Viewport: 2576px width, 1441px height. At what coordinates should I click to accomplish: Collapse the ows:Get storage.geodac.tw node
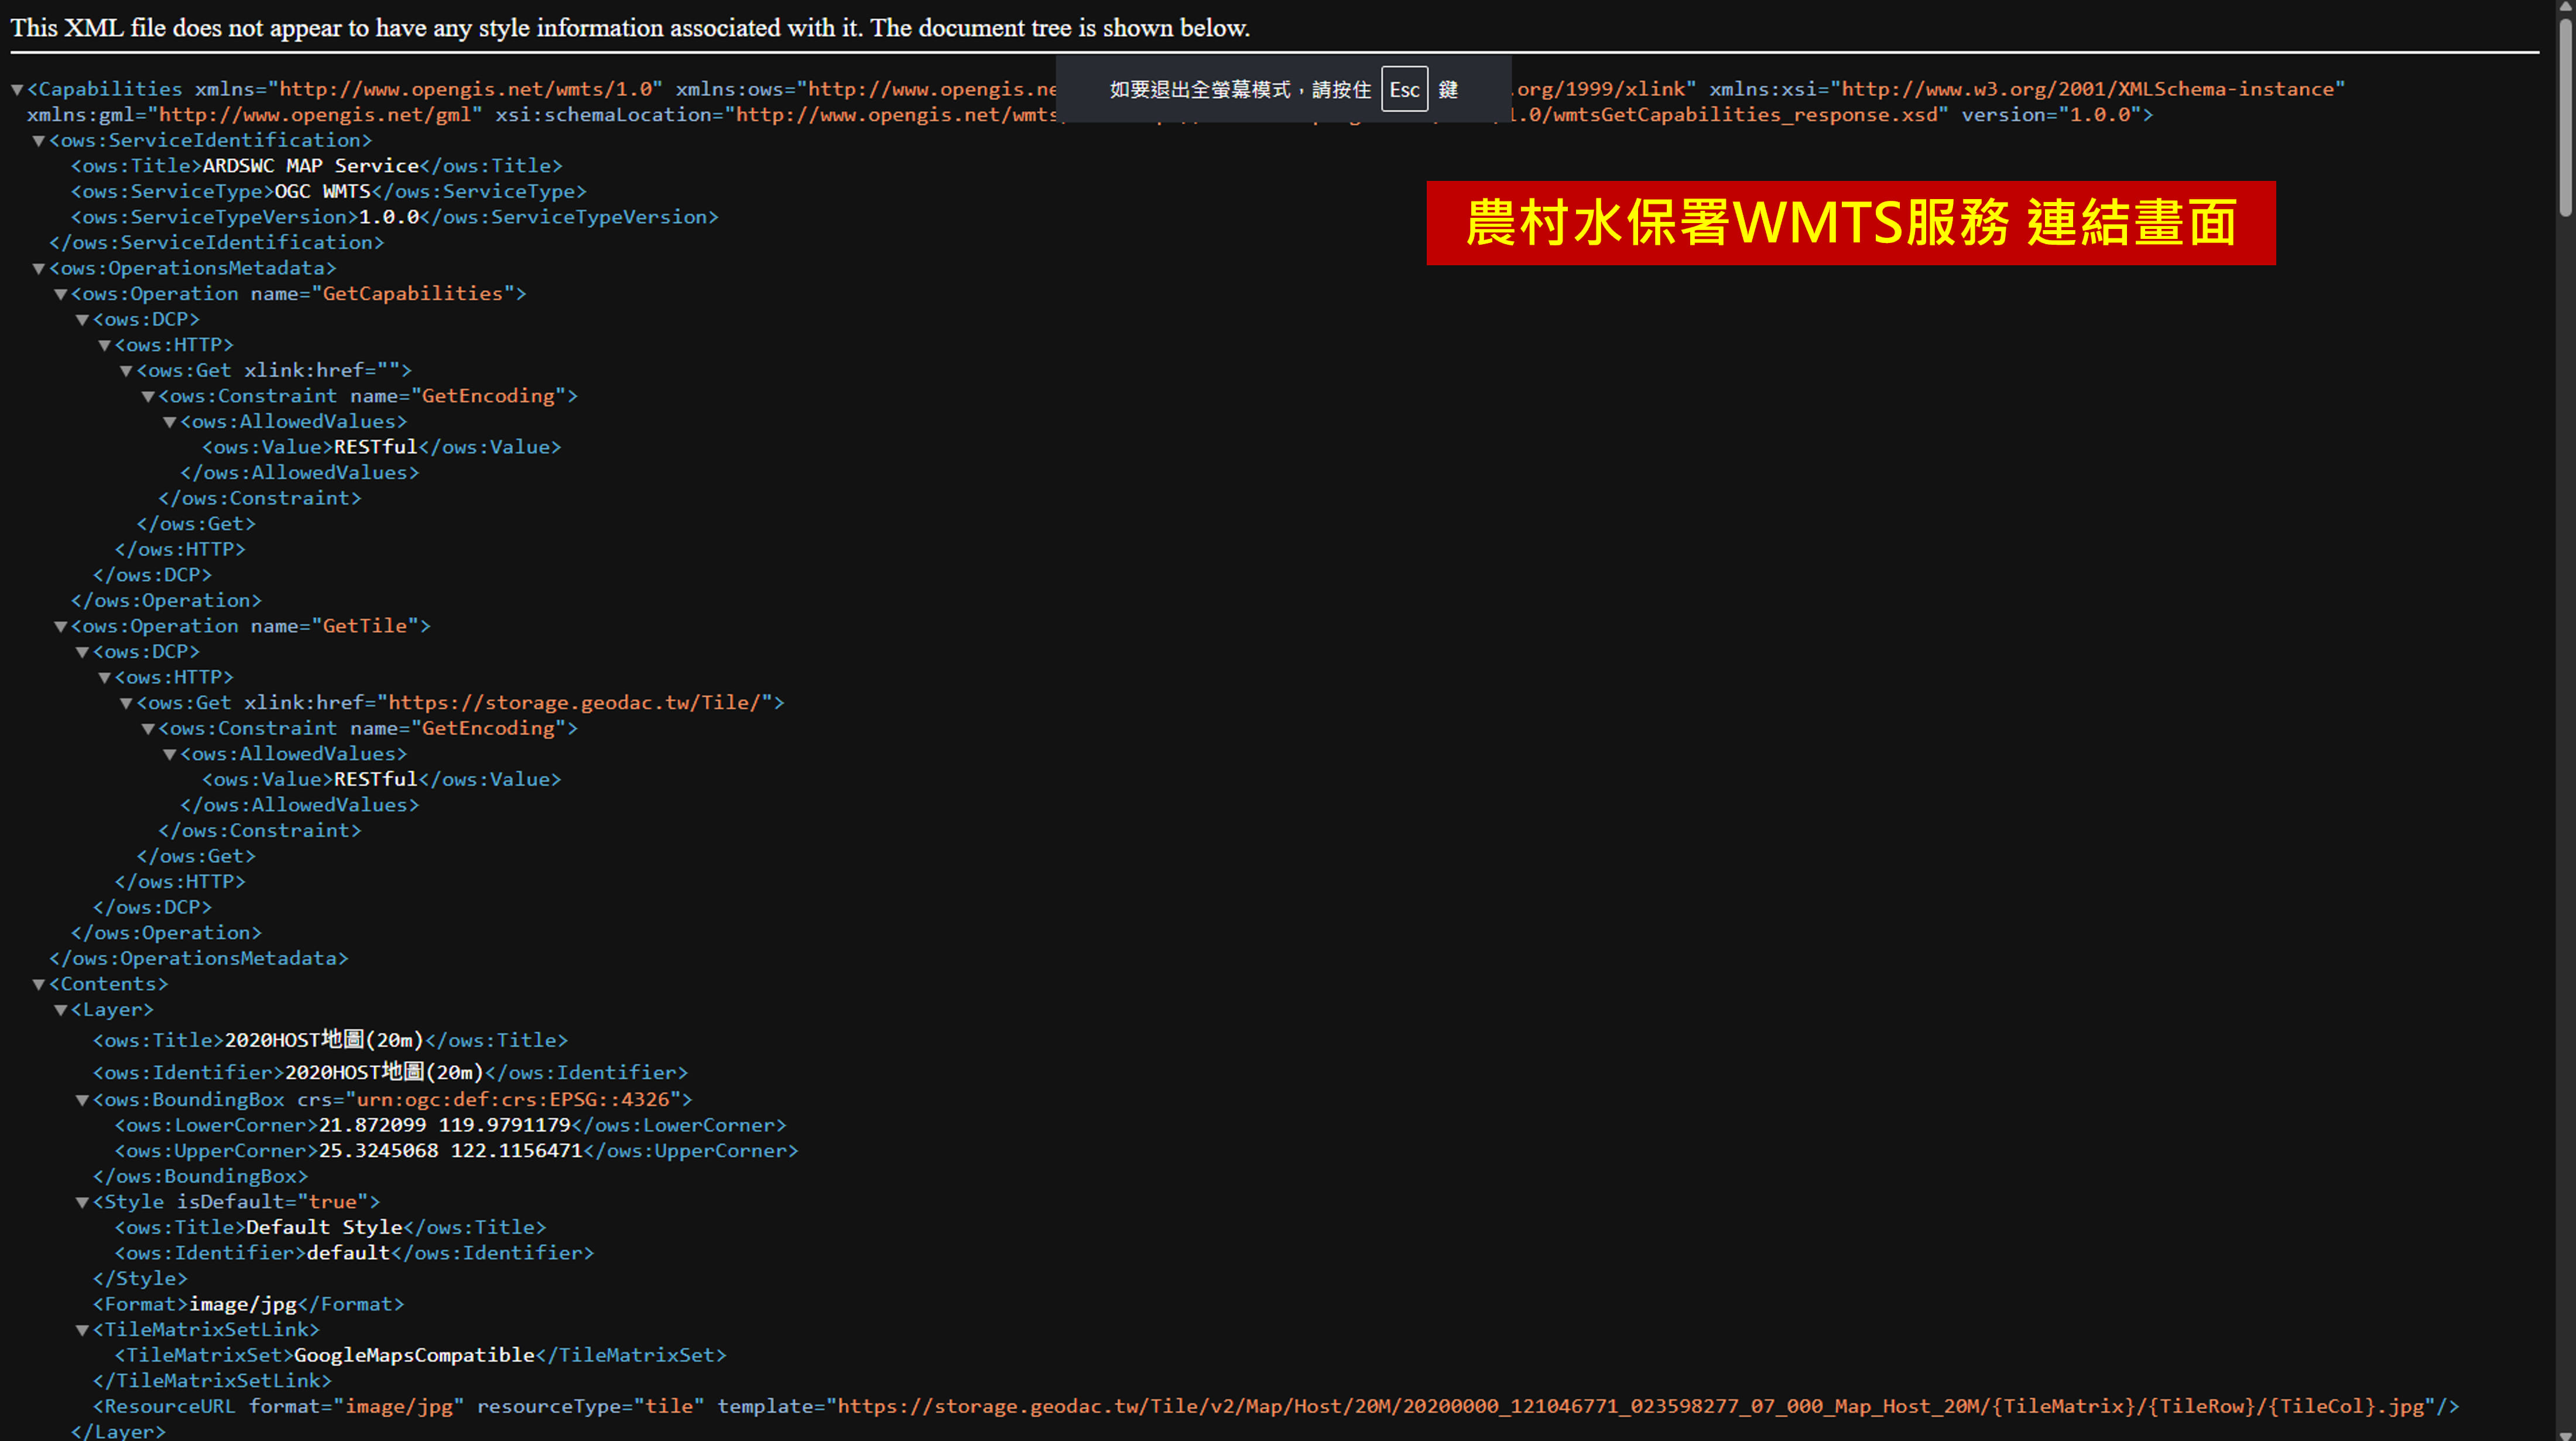click(x=127, y=704)
